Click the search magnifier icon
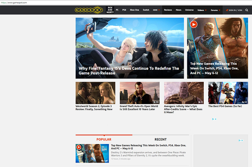This screenshot has height=167, width=252. tap(247, 10)
